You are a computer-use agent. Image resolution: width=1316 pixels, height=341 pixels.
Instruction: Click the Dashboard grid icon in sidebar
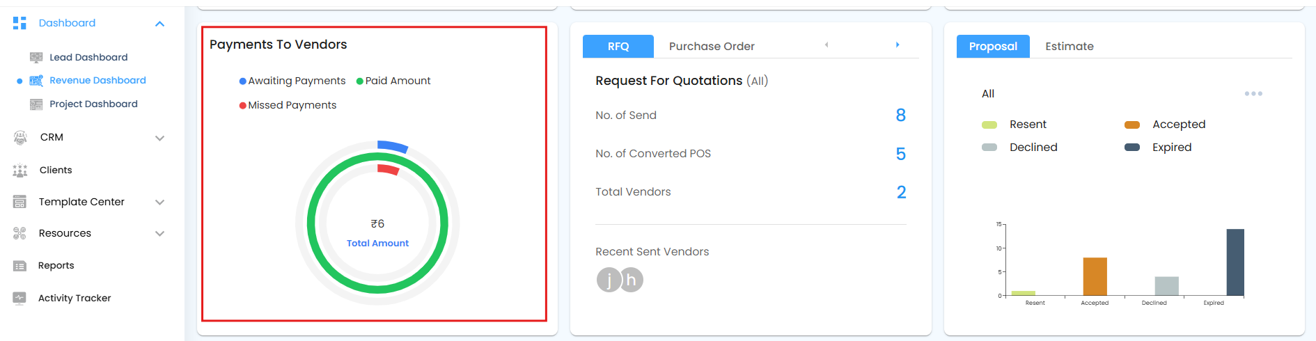point(19,23)
